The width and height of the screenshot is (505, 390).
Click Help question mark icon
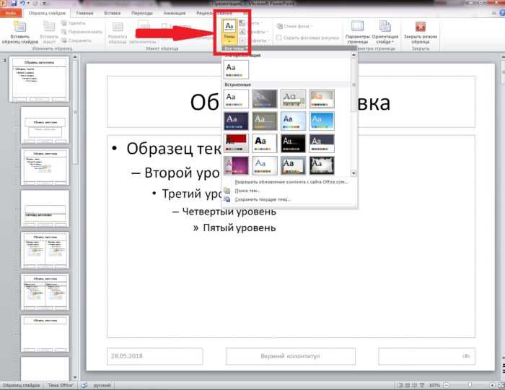[502, 13]
